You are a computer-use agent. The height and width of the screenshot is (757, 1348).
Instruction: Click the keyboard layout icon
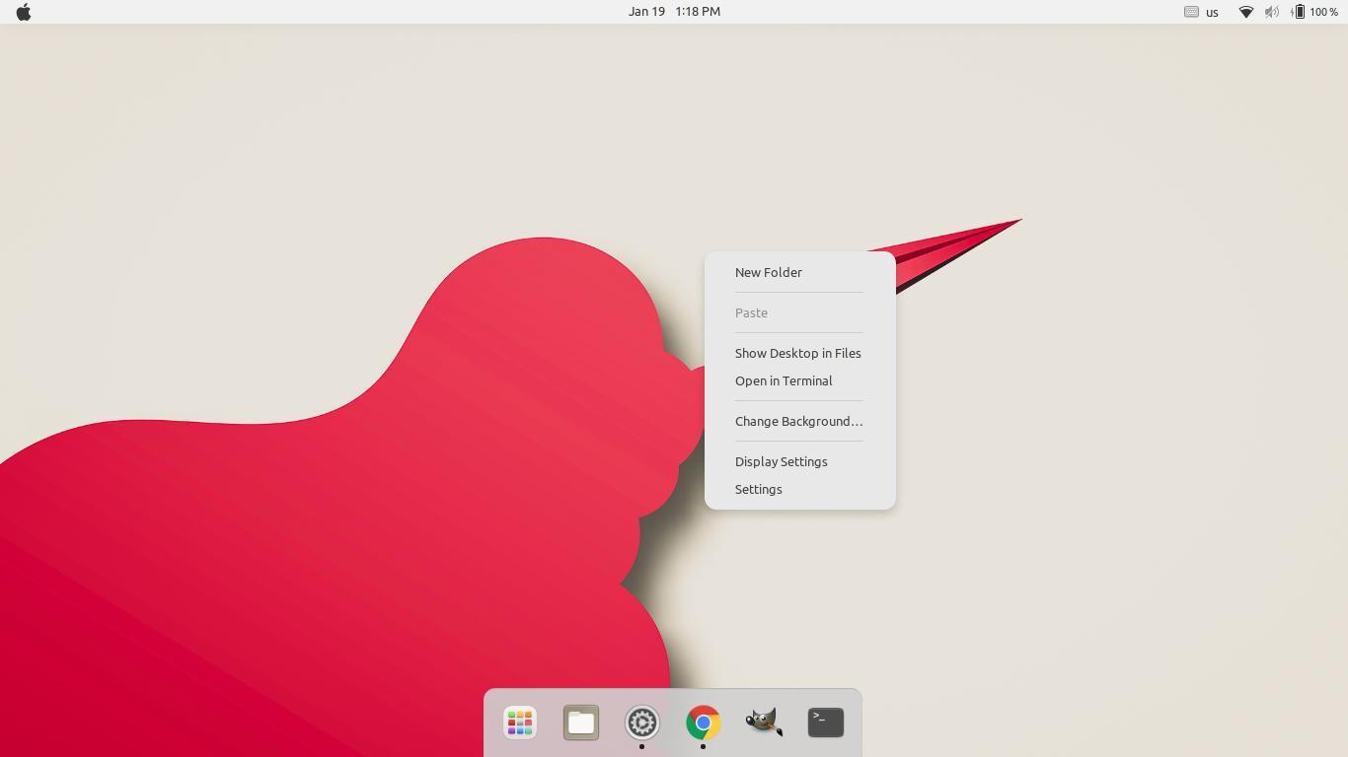pos(1191,12)
